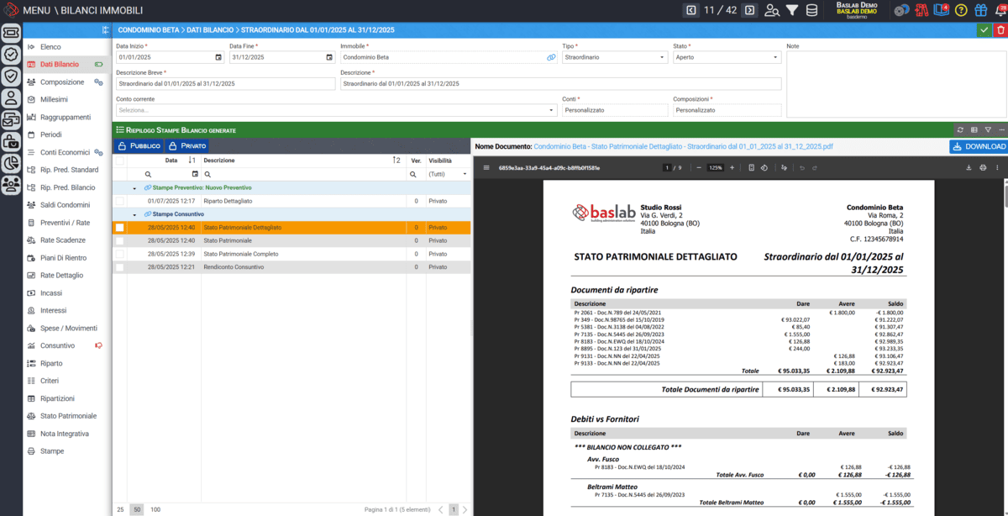Collapse the Stampe Consuntivo group
1008x516 pixels.
point(134,214)
